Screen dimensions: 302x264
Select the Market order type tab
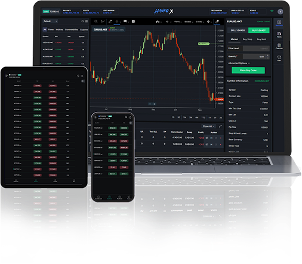tap(235, 40)
